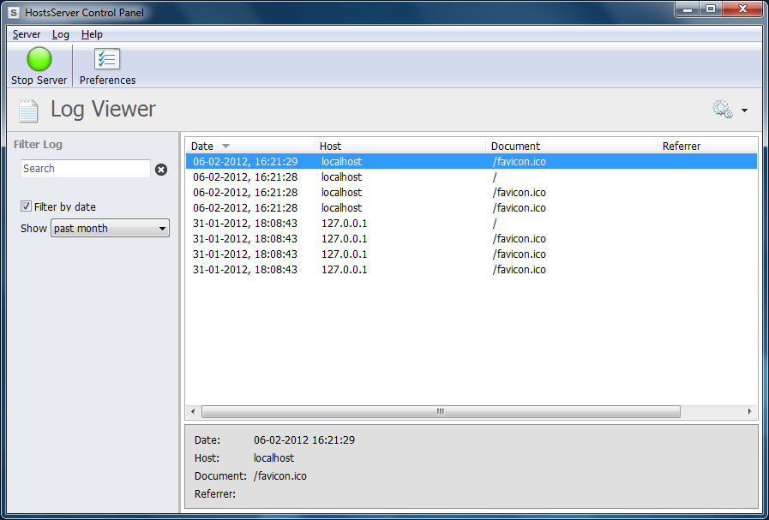Click the search magnifier area in Filter Log

[x=86, y=169]
